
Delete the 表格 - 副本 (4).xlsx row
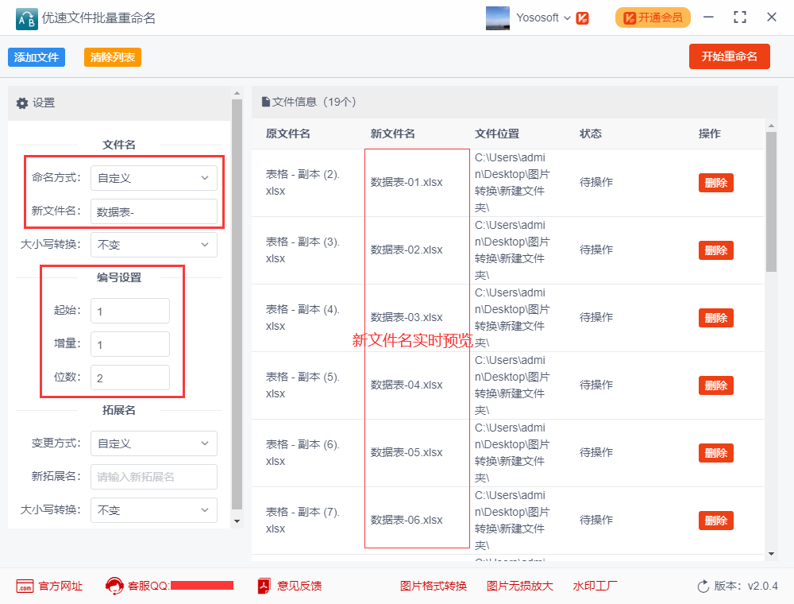tap(716, 318)
